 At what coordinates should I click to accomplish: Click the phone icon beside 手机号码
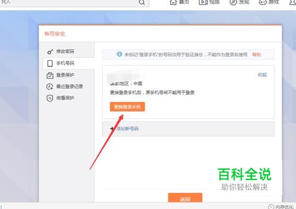pos(50,64)
